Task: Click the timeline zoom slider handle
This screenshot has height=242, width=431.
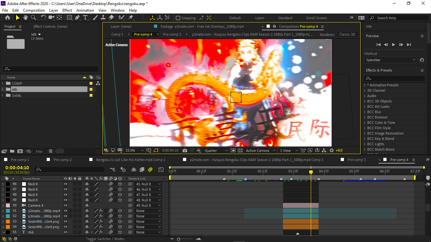Action: click(x=179, y=239)
